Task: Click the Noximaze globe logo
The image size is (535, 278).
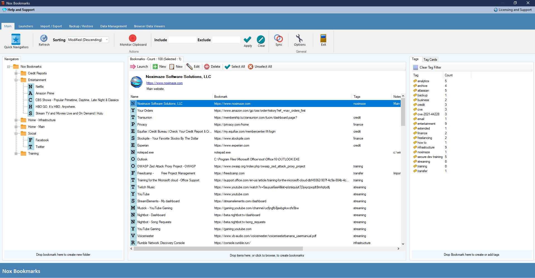Action: (x=137, y=82)
